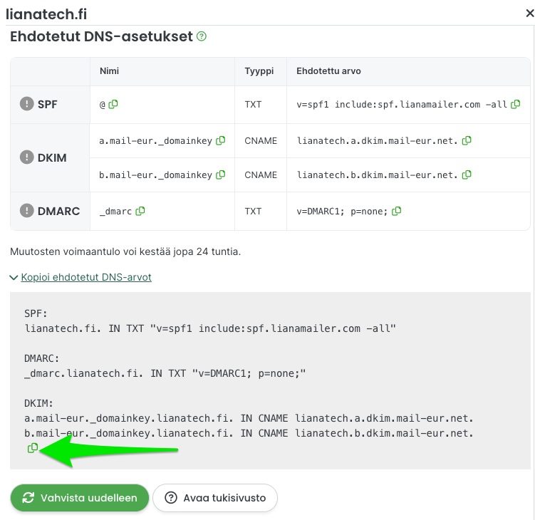Screen dimensions: 535x520
Task: Click the DKIM warning status icon
Action: click(x=26, y=157)
